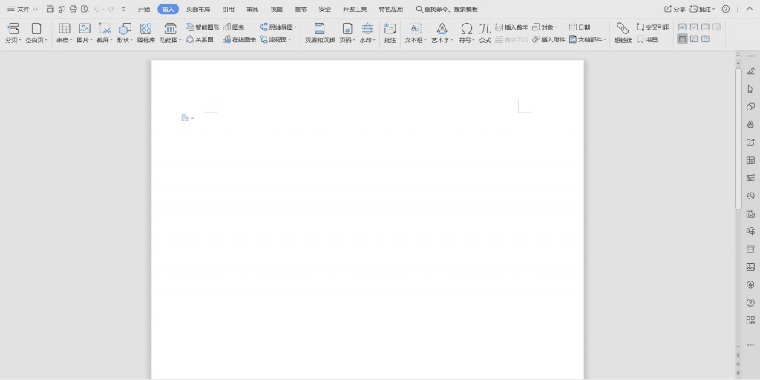
Task: Insert a 批注 comment from ribbon
Action: 390,33
